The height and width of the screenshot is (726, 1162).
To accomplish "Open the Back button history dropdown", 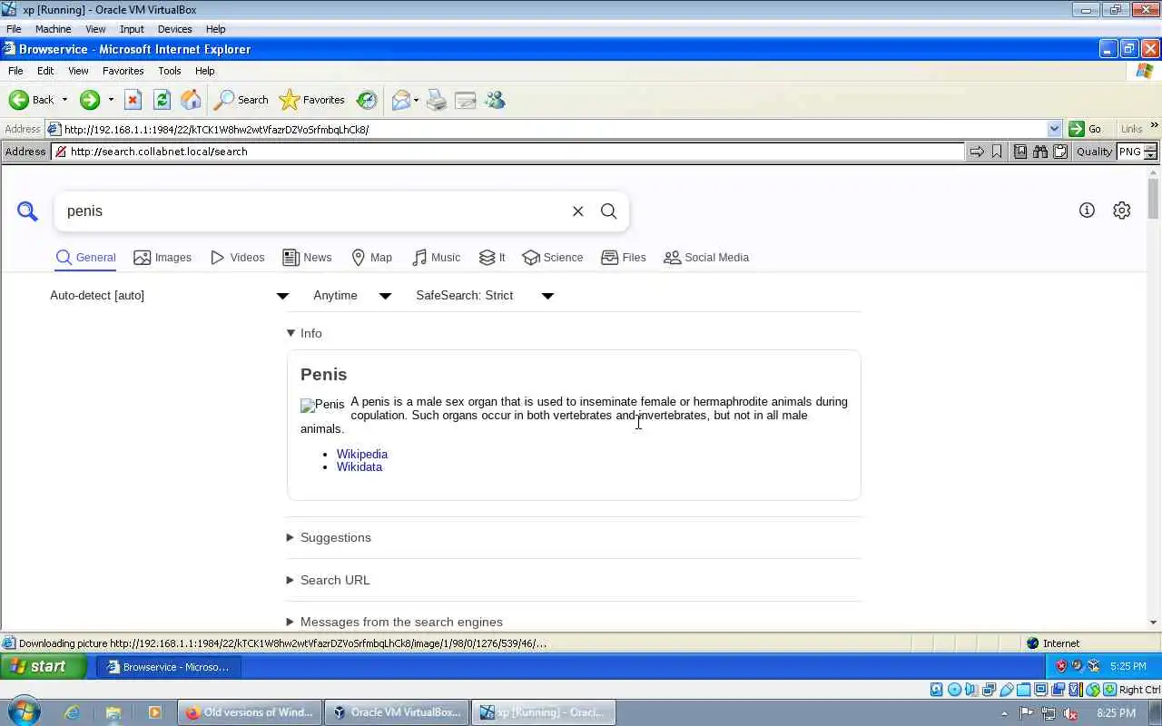I will tap(64, 100).
